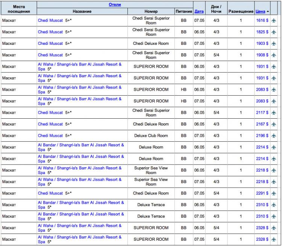Click airplane icon for 2218 $ on 07.05

point(274,182)
